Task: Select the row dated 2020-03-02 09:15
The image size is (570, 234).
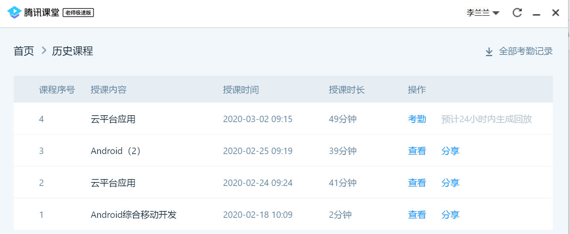Action: [257, 119]
